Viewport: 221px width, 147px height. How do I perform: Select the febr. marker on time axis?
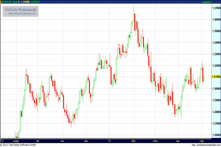point(133,140)
